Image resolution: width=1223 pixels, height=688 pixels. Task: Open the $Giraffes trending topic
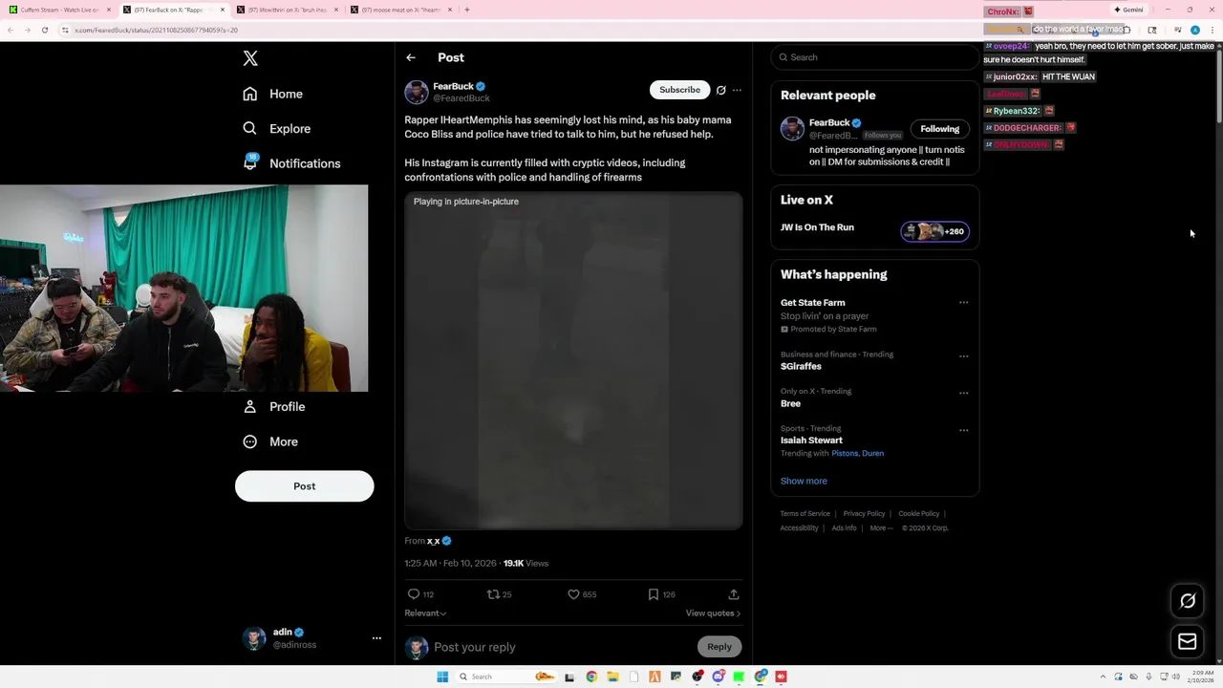(x=801, y=367)
